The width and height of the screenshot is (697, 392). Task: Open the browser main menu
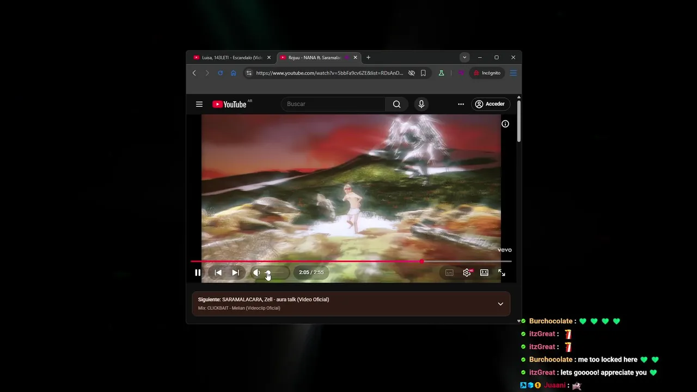click(x=513, y=73)
